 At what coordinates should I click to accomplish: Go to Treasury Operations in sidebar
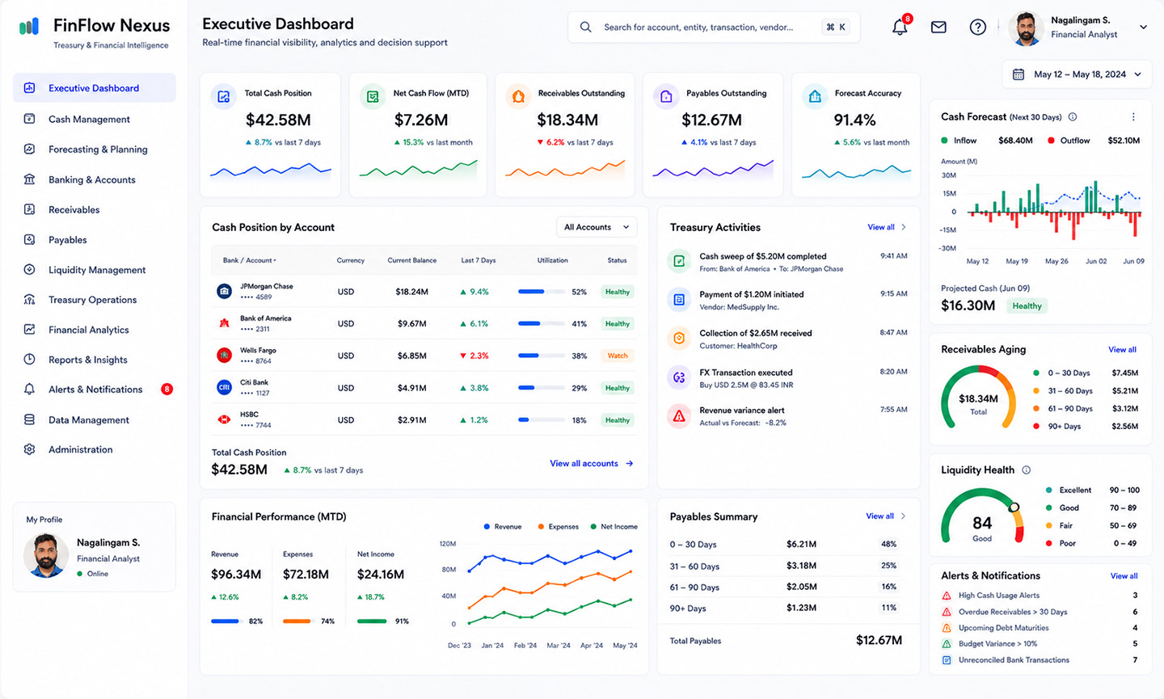click(94, 300)
